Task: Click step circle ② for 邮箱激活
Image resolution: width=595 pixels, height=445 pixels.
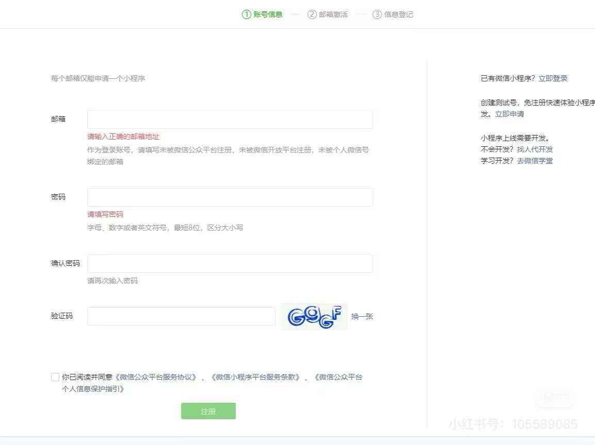Action: coord(312,14)
